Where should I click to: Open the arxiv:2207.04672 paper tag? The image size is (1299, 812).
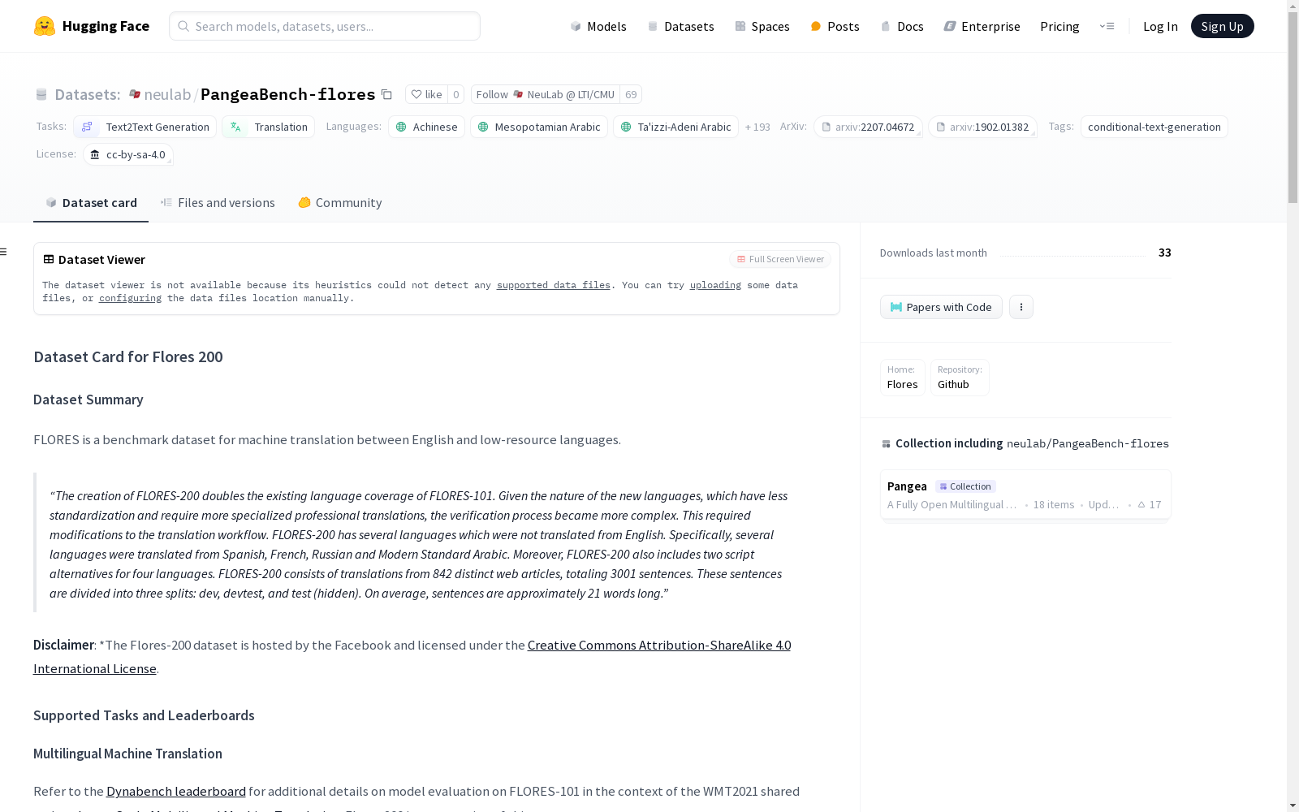pos(868,127)
